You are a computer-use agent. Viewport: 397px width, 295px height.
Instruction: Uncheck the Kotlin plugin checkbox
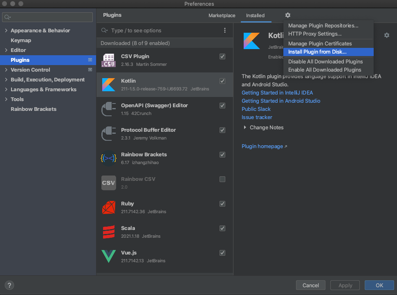[222, 81]
